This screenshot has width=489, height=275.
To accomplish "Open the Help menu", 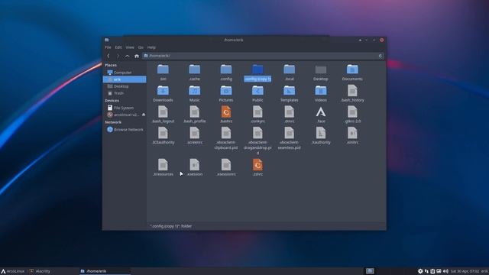I will pos(151,47).
